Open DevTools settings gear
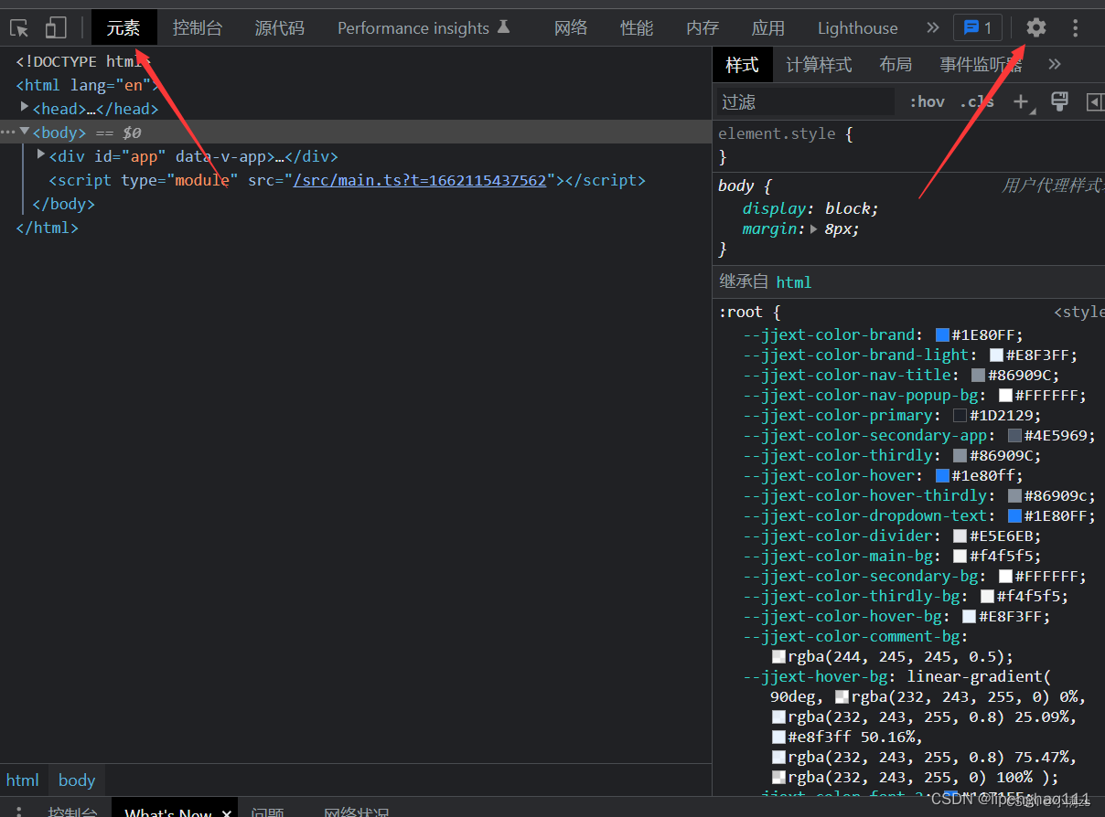Image resolution: width=1105 pixels, height=817 pixels. (x=1035, y=27)
